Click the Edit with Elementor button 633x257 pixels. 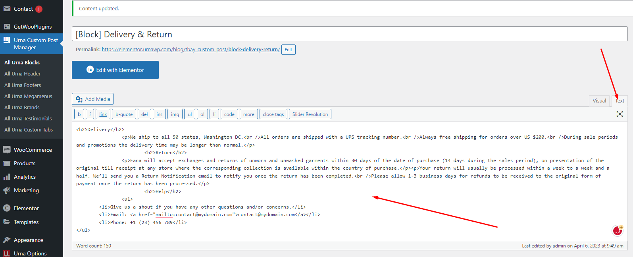[x=115, y=70]
